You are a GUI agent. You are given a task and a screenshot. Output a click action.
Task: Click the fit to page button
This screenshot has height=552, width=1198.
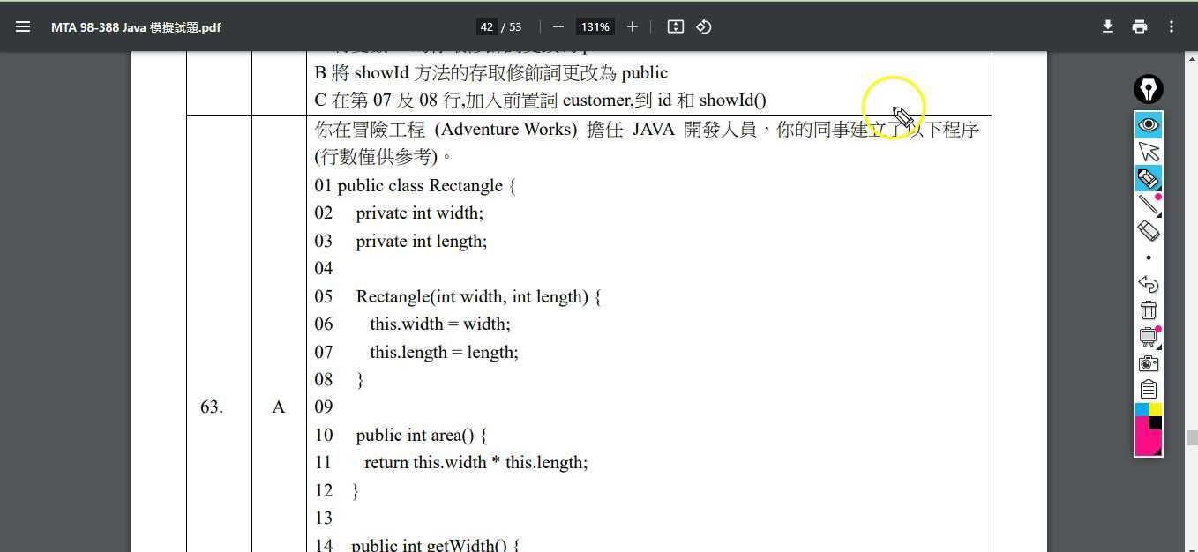pos(676,27)
